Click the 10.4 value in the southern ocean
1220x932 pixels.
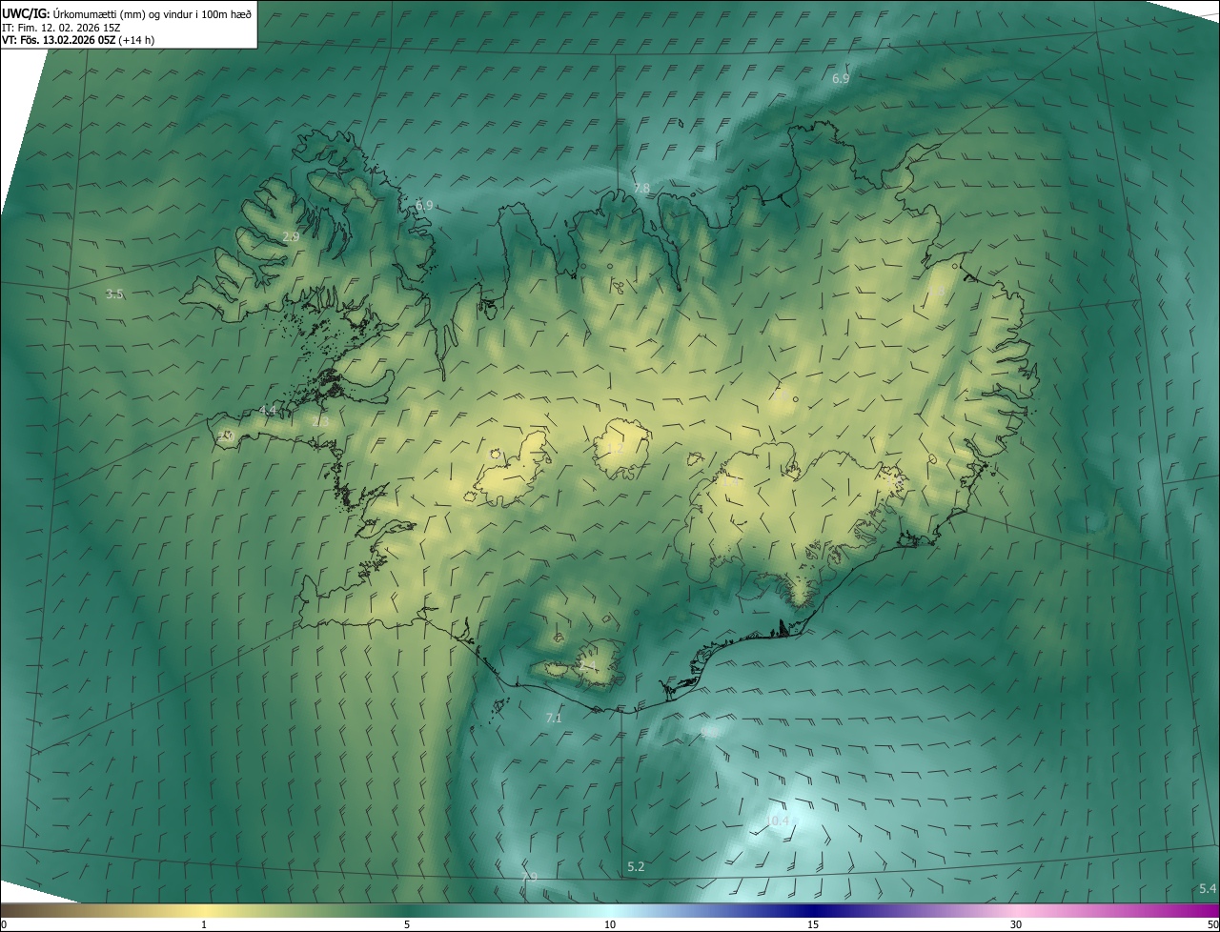coord(778,821)
